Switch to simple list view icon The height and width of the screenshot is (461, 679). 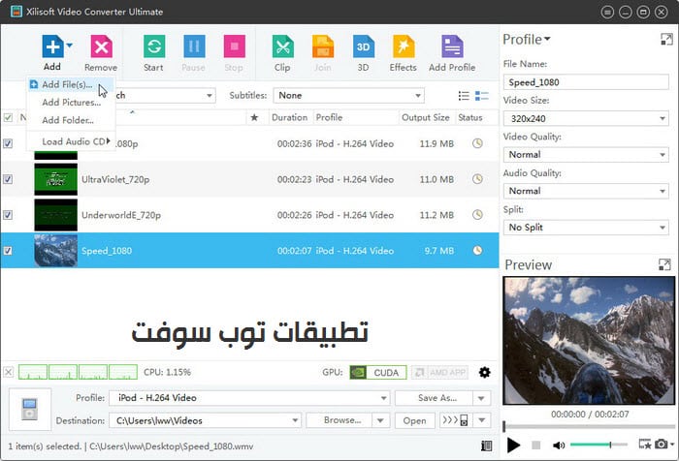pos(464,96)
